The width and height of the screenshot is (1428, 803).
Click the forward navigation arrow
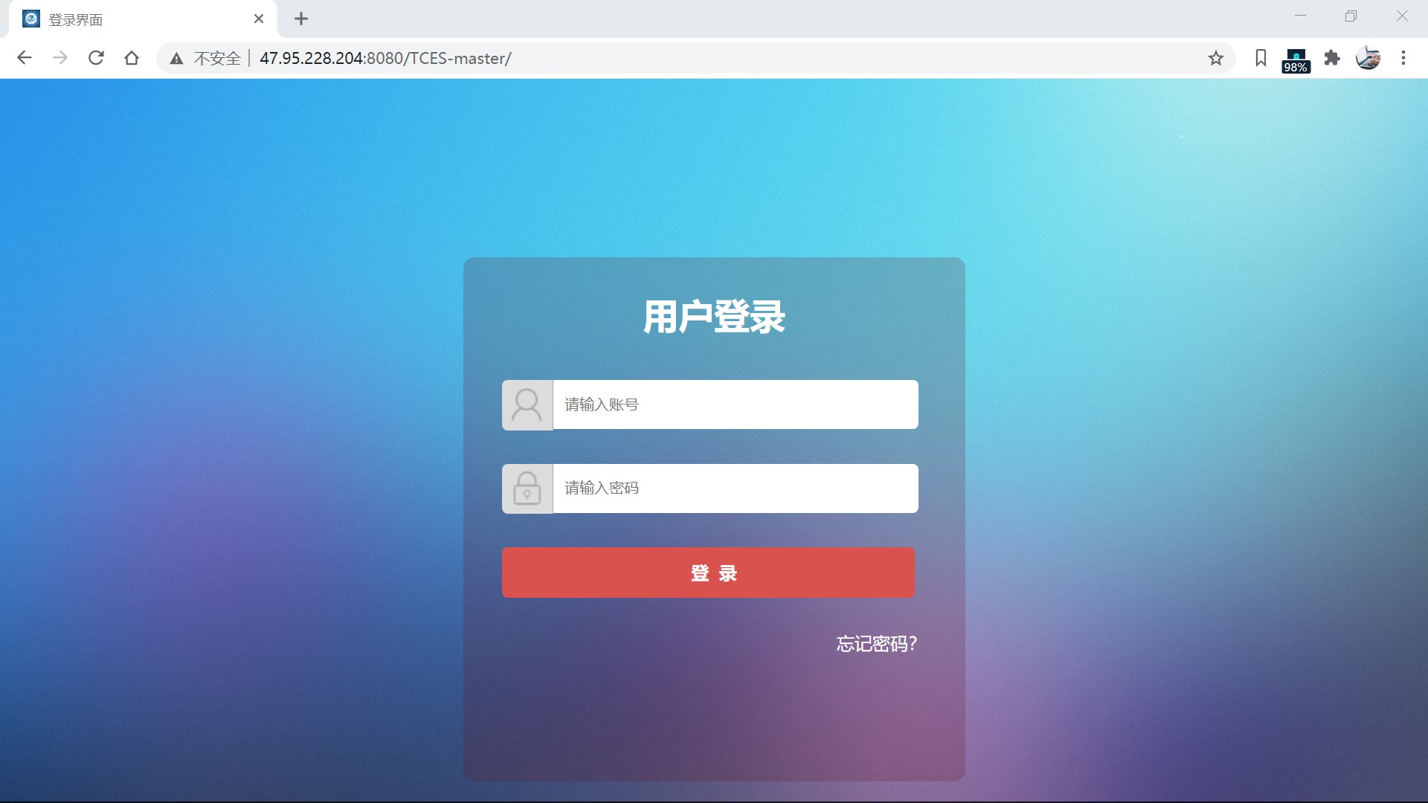tap(60, 58)
